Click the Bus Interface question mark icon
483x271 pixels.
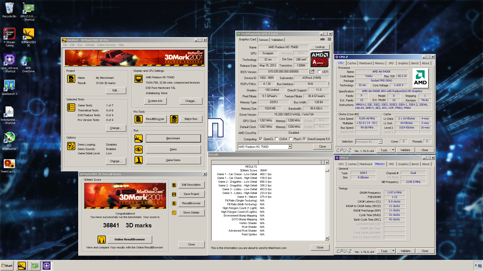coord(328,84)
